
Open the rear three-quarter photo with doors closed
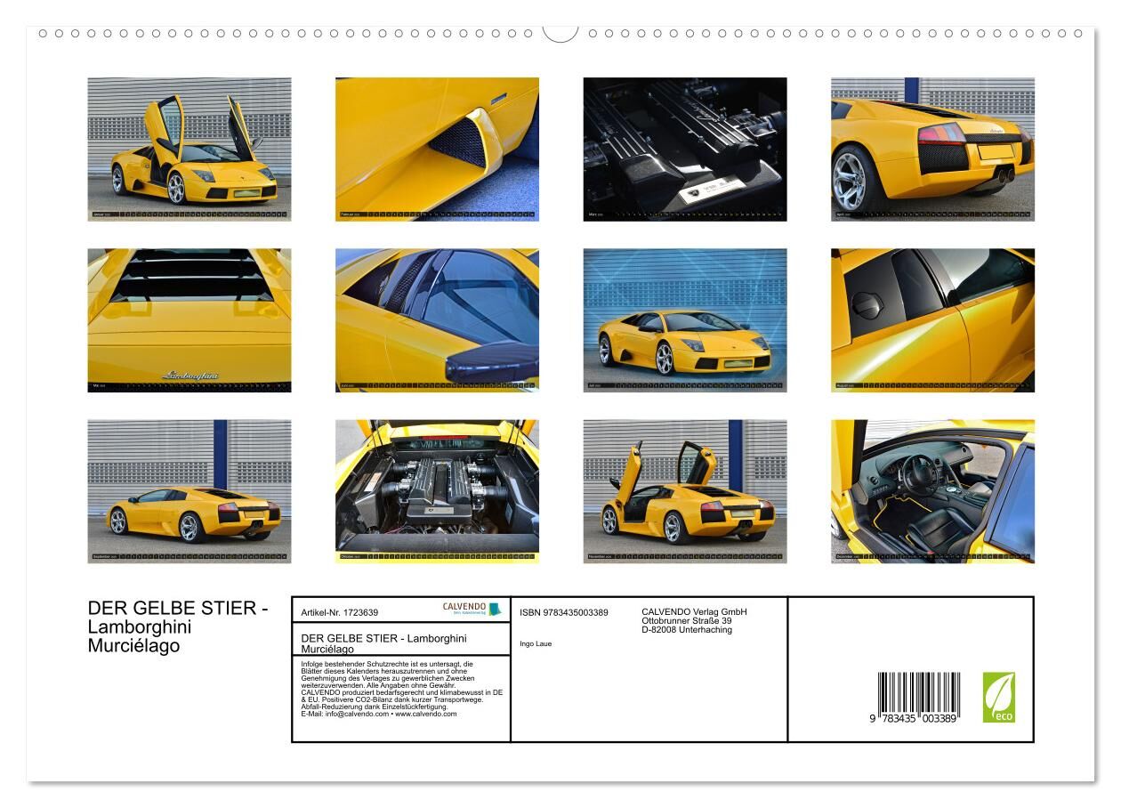pyautogui.click(x=189, y=491)
